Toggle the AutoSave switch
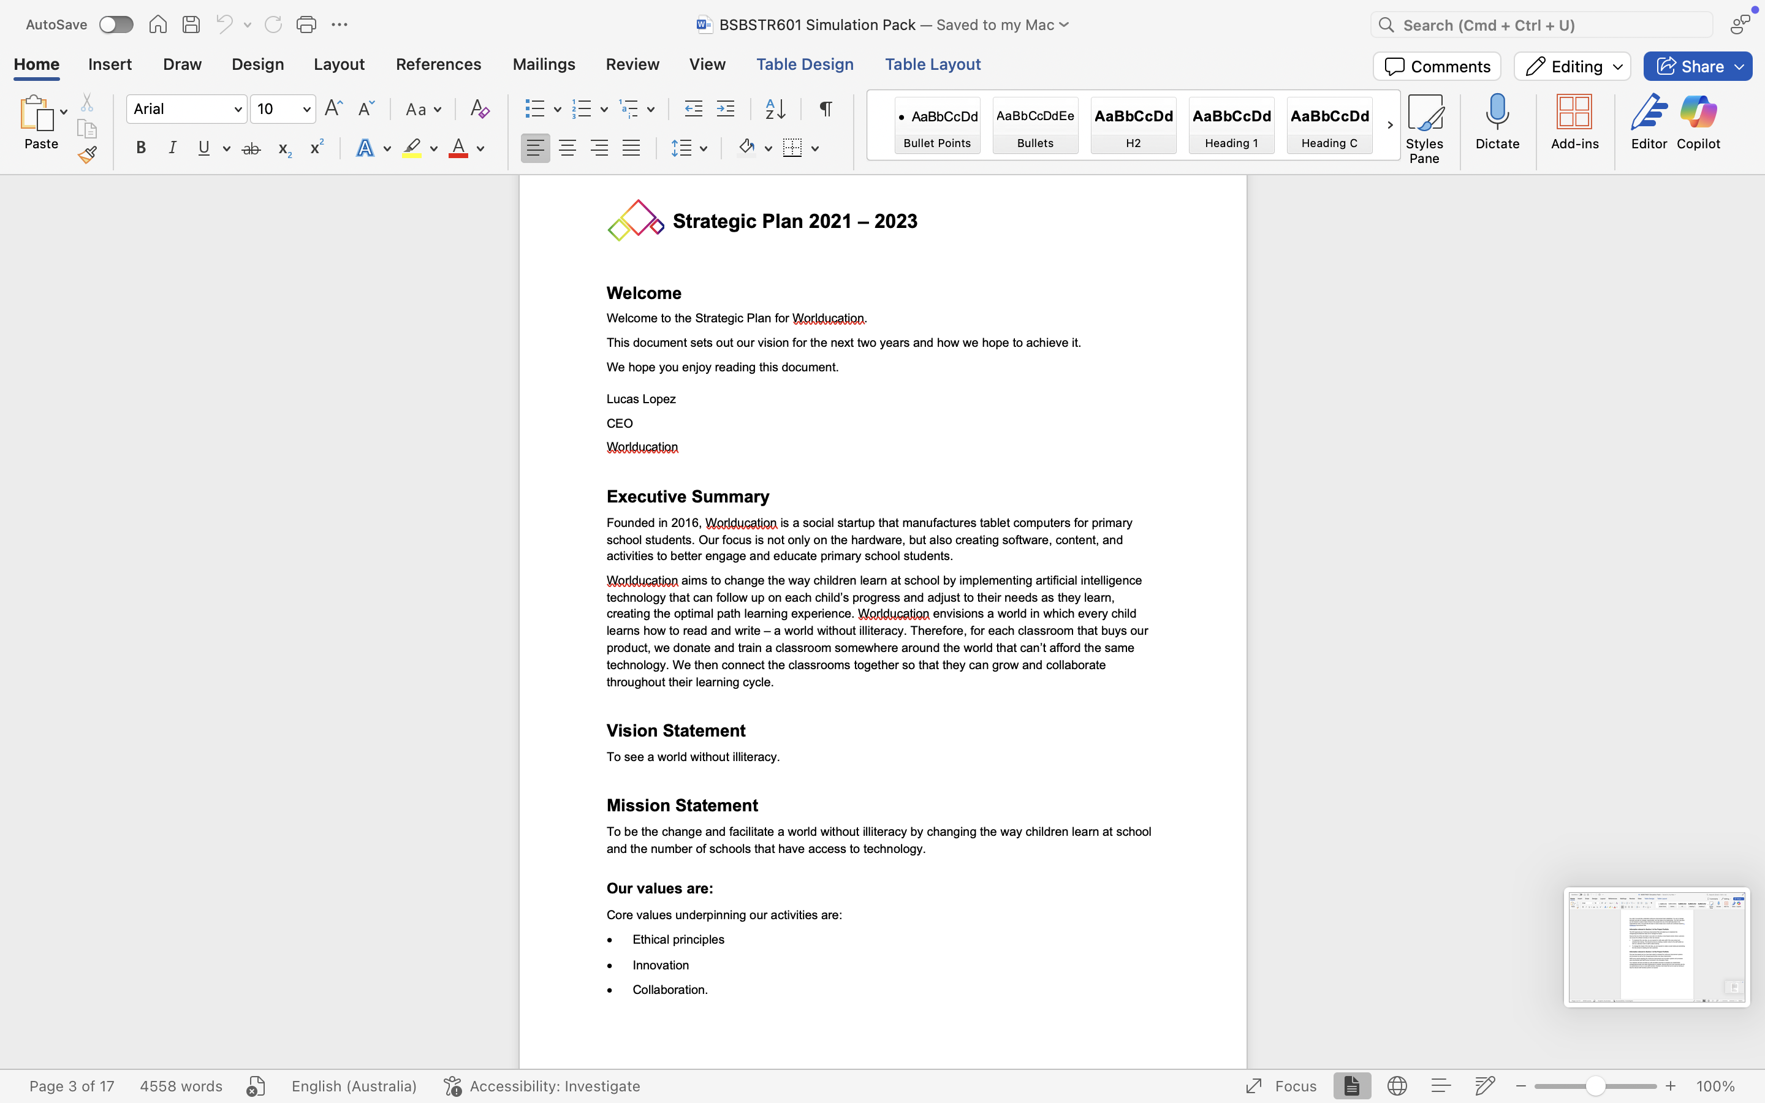This screenshot has width=1765, height=1103. (x=116, y=25)
